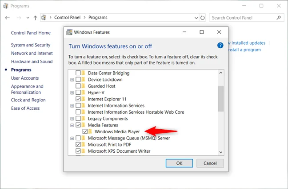Image resolution: width=288 pixels, height=189 pixels.
Task: Check Internet Information Services checkbox
Action: pyautogui.click(x=78, y=105)
